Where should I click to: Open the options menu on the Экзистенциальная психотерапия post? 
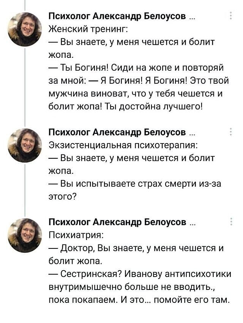pyautogui.click(x=231, y=132)
